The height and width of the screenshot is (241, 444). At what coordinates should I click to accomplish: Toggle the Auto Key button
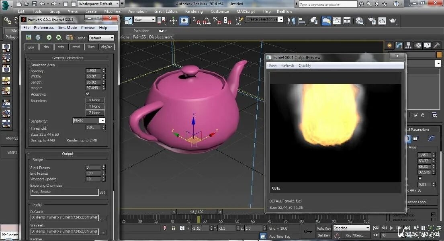323,228
